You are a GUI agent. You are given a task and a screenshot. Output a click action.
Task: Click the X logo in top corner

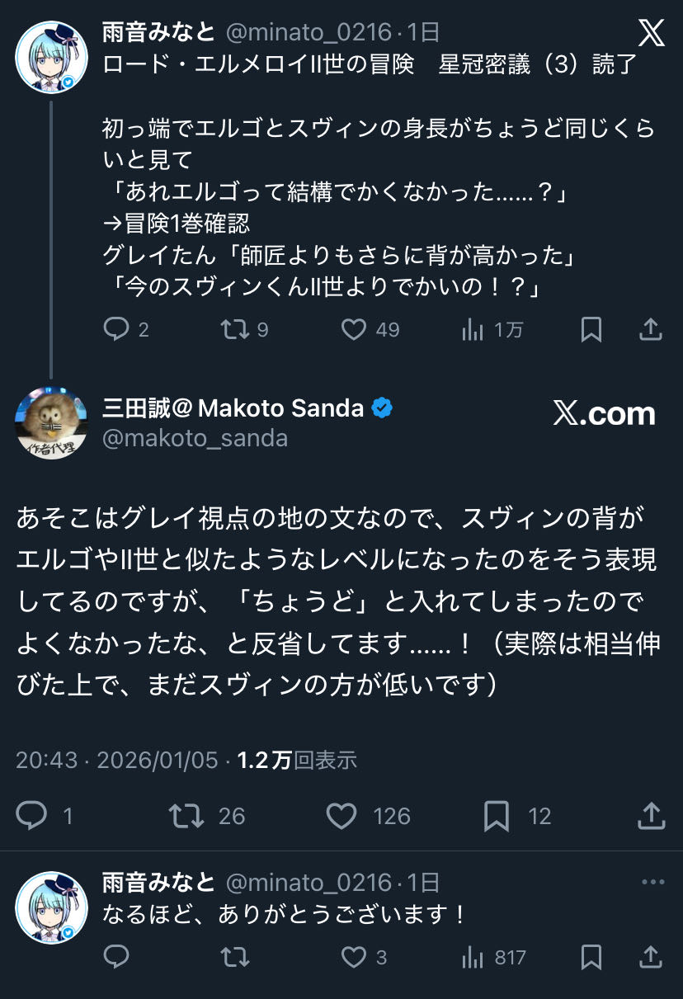coord(651,33)
